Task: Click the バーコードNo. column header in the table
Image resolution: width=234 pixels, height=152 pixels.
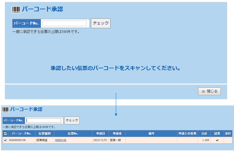Action: 21,133
